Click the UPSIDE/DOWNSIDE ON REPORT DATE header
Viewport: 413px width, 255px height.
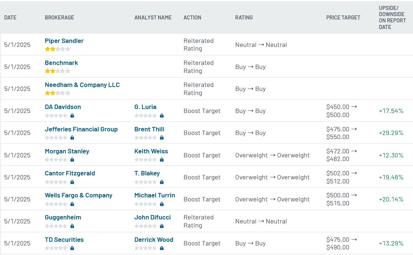pyautogui.click(x=392, y=18)
